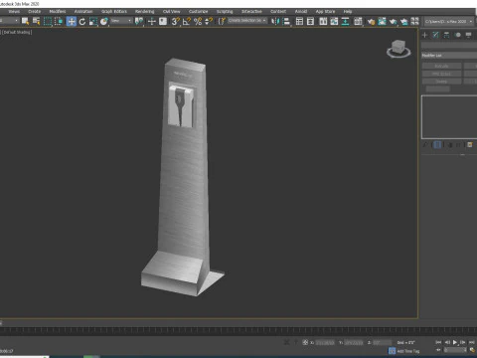Choose the Rectangular Selection Region tool
The width and height of the screenshot is (477, 358).
pos(48,22)
